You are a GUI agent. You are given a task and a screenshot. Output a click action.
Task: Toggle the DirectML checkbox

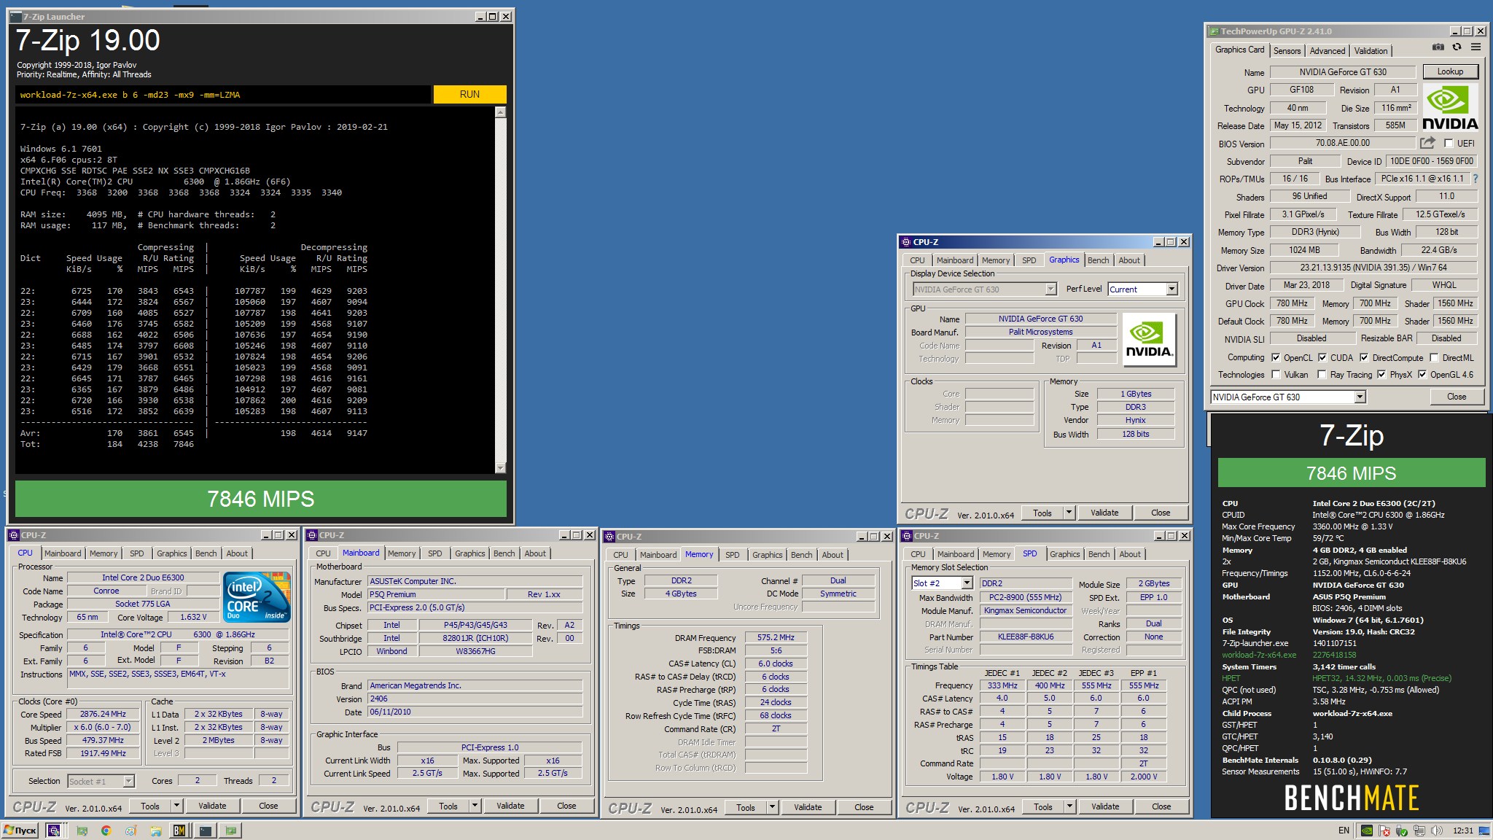click(x=1434, y=358)
